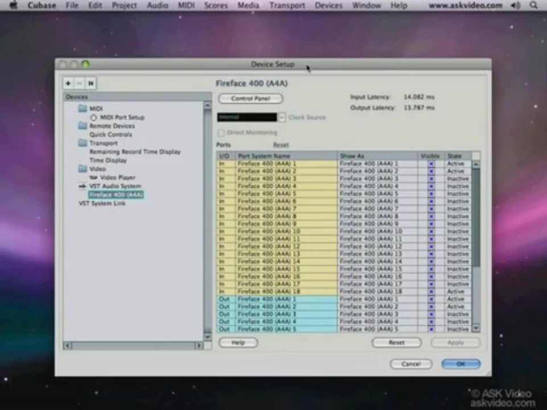Select the Remote Devices folder icon
The height and width of the screenshot is (410, 547).
pyautogui.click(x=83, y=125)
